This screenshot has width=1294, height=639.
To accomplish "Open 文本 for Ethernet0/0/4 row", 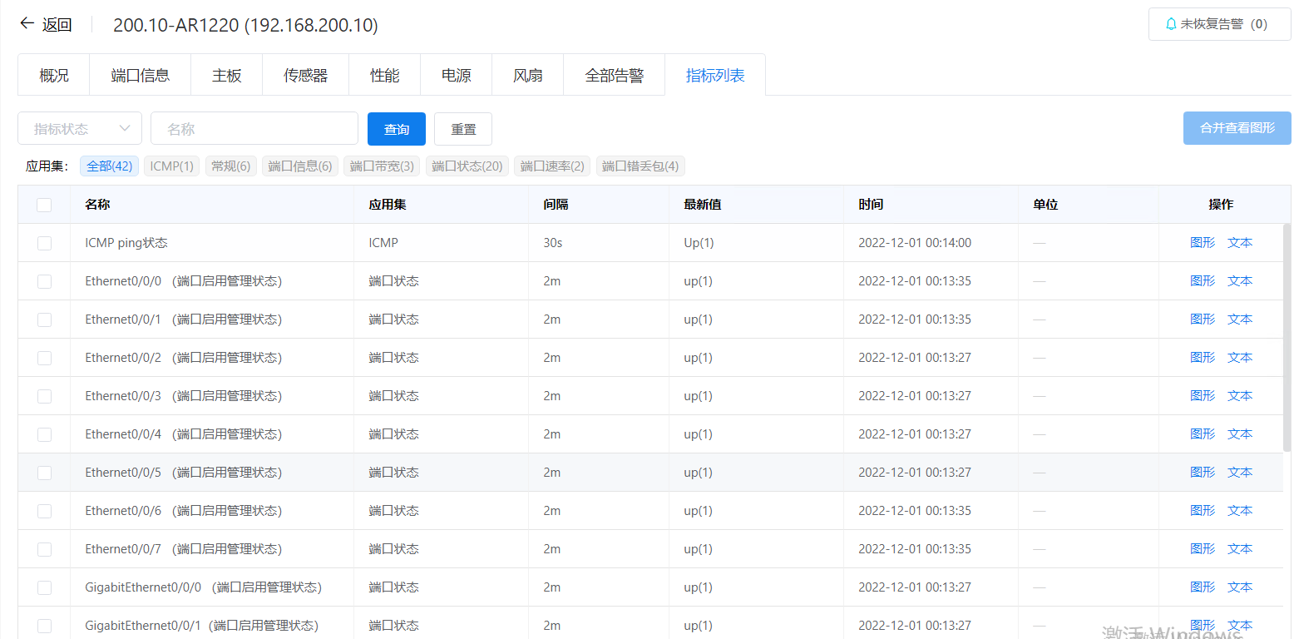I will pos(1240,434).
